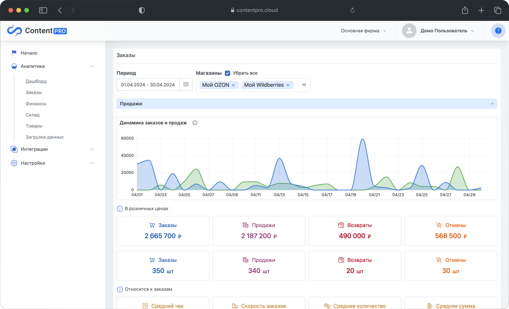Click the ContentPRO logo
509x309 pixels.
click(x=37, y=31)
